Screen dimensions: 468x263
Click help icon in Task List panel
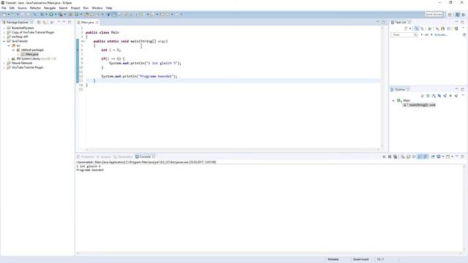[464, 35]
